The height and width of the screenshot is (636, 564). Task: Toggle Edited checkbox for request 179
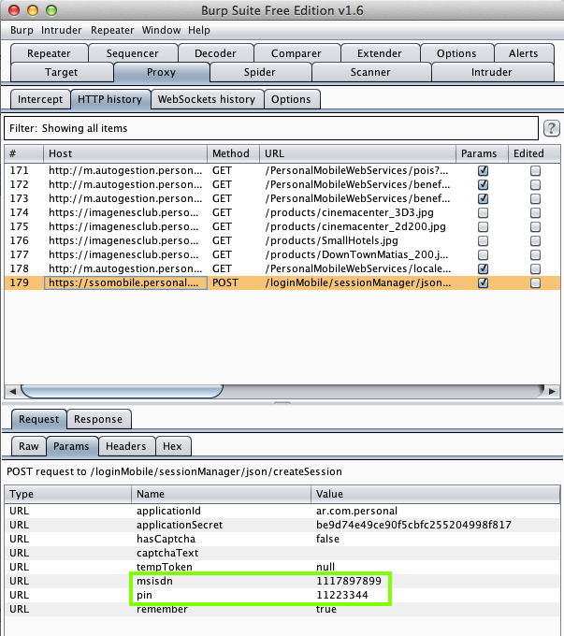(x=535, y=282)
